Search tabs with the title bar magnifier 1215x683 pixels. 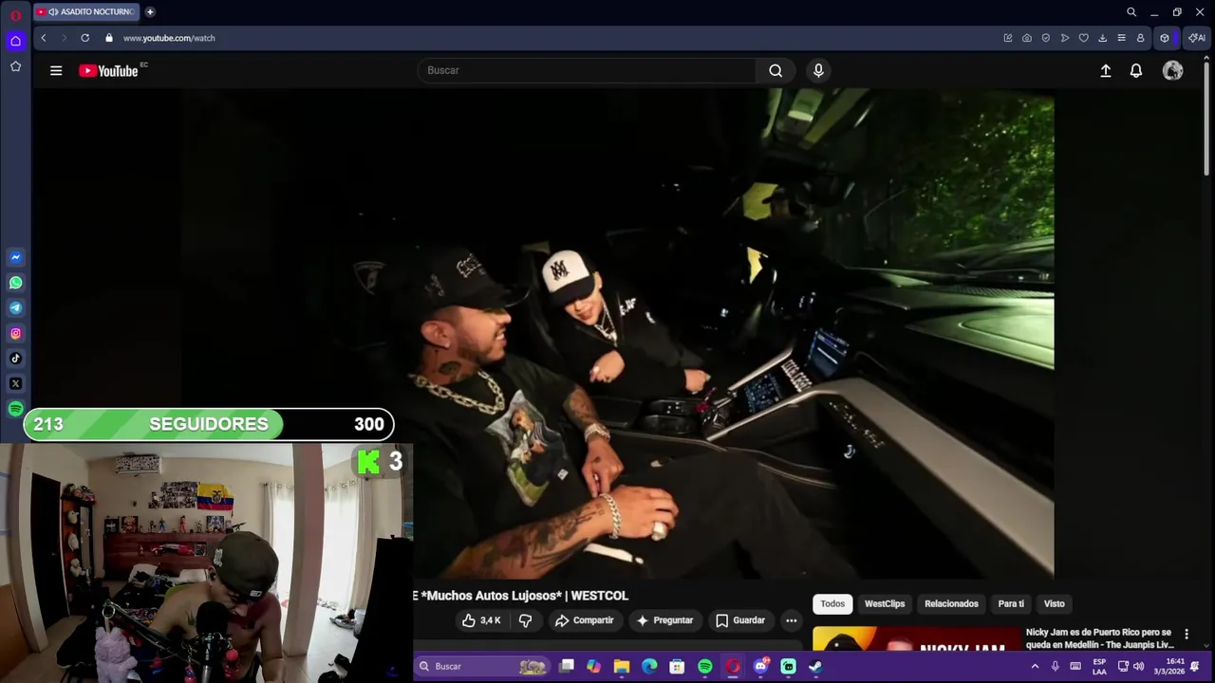[x=1131, y=12]
